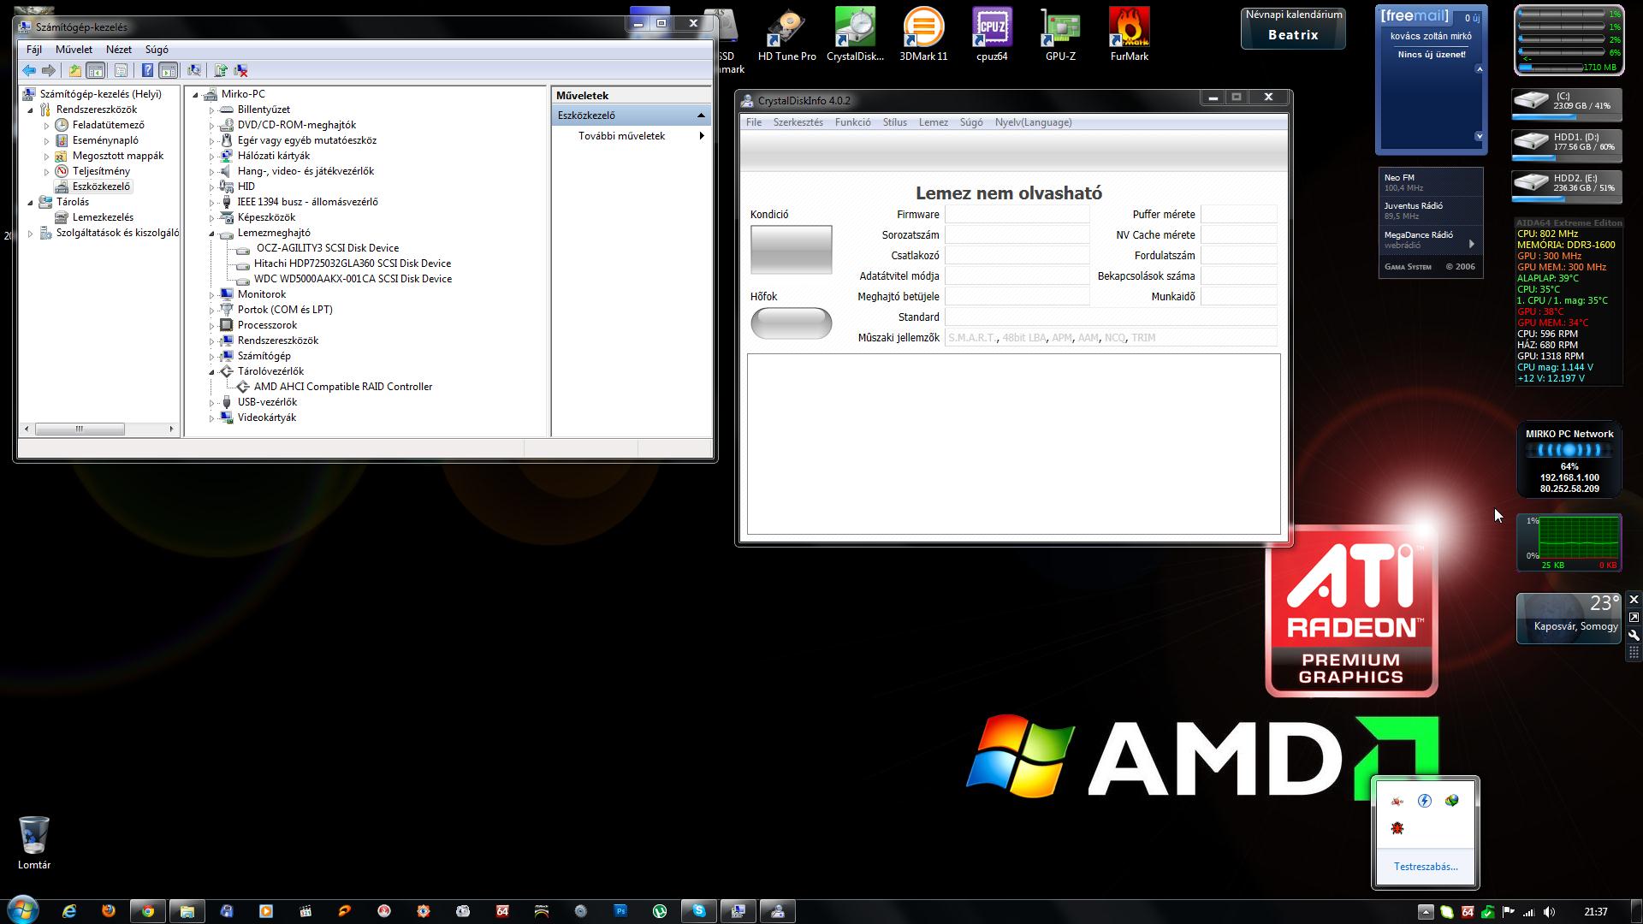This screenshot has width=1643, height=924.
Task: Collapse the Tárolóvezérlők device category
Action: tap(211, 371)
